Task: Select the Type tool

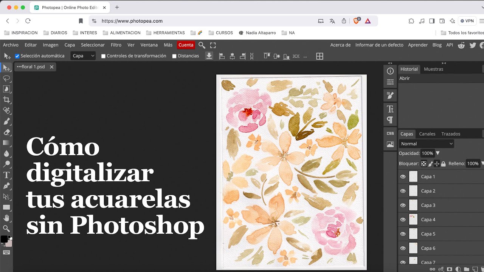Action: pyautogui.click(x=6, y=175)
